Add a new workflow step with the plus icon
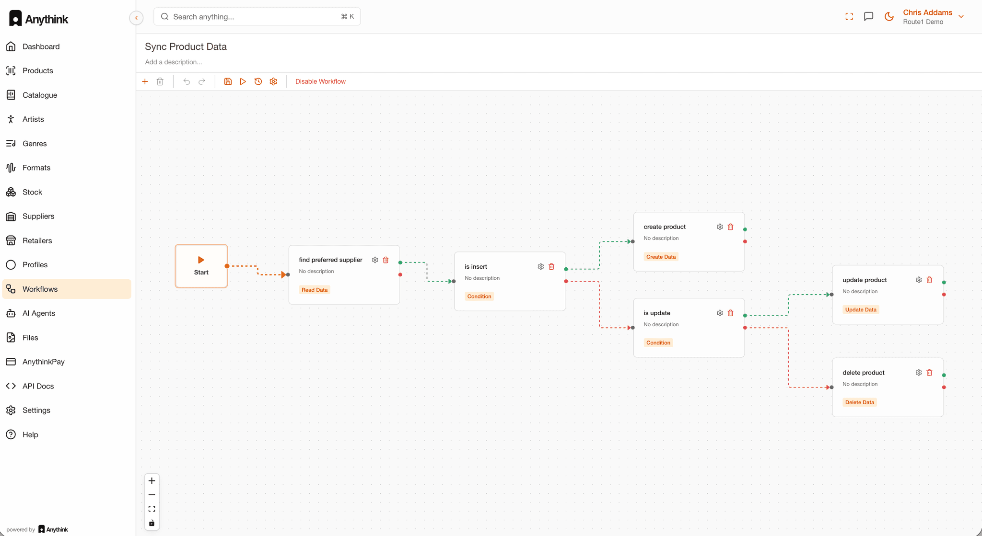The width and height of the screenshot is (982, 536). coord(145,81)
